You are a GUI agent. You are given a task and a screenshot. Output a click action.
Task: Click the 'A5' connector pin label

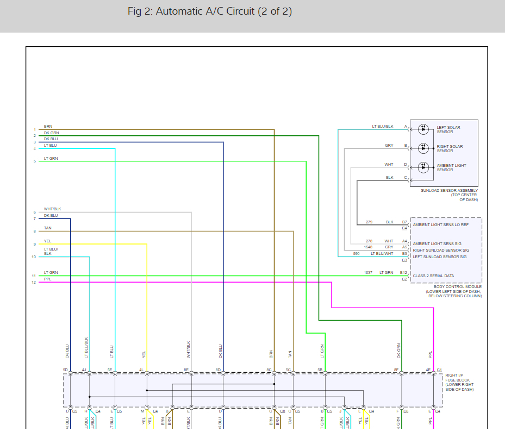404,247
